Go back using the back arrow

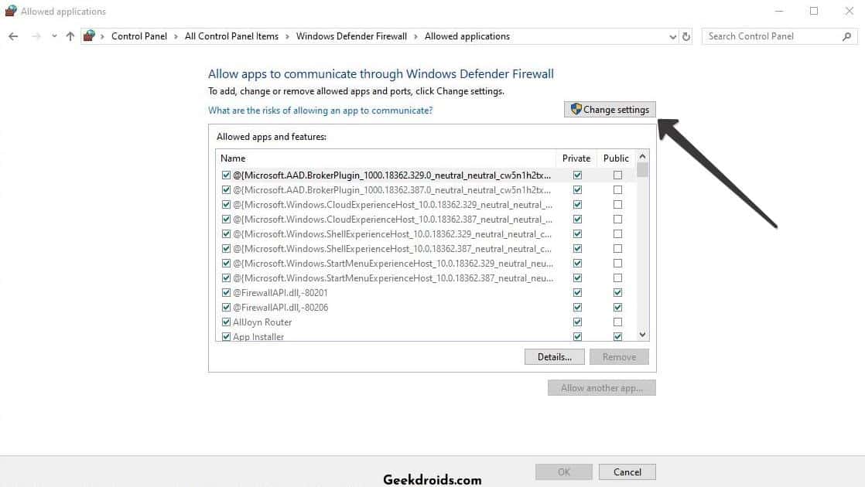(13, 36)
